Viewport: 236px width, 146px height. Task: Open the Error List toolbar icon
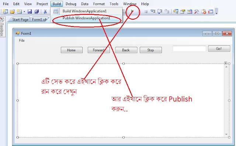pos(204,11)
